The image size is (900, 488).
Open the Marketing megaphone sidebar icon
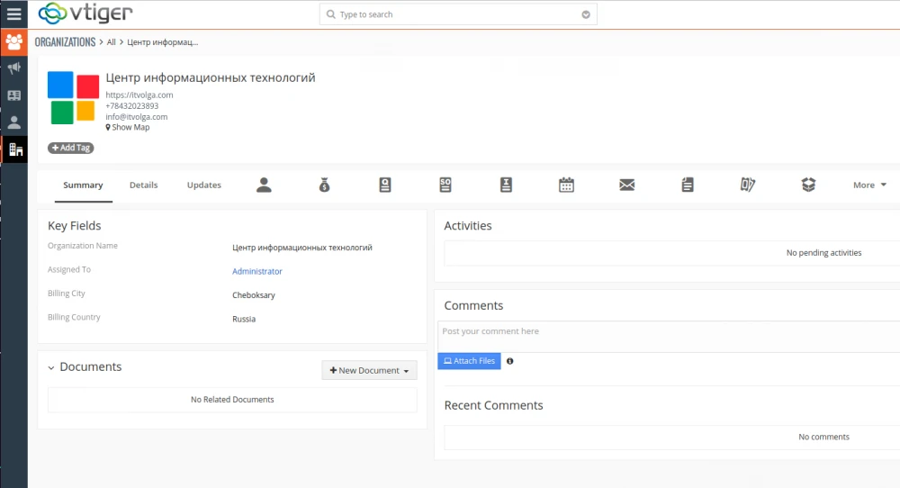click(13, 68)
